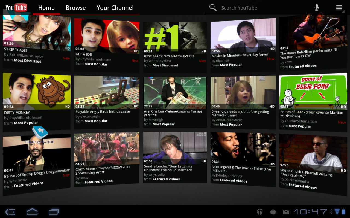Open the email notification icon
Image resolution: width=350 pixels, height=218 pixels.
pyautogui.click(x=286, y=212)
